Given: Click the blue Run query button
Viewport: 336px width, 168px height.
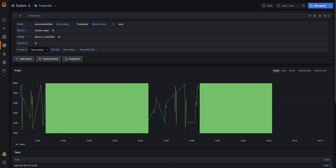Looking at the screenshot, I should point(318,6).
